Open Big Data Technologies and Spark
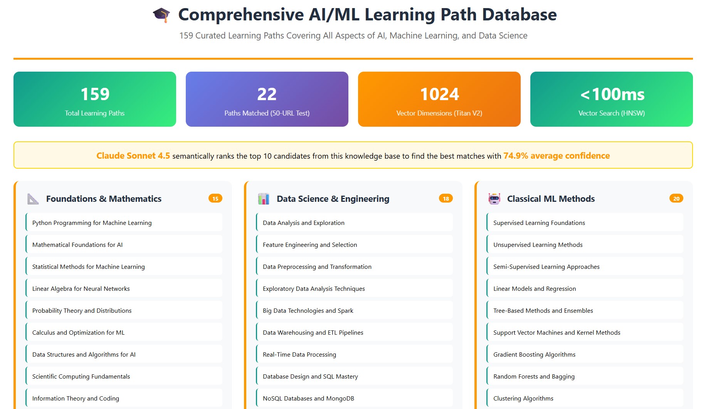Image resolution: width=708 pixels, height=409 pixels. click(x=355, y=310)
